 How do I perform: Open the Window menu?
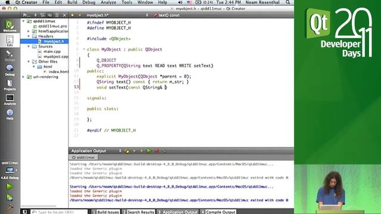[145, 2]
